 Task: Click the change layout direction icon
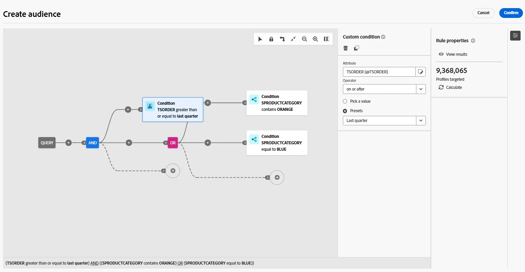282,39
